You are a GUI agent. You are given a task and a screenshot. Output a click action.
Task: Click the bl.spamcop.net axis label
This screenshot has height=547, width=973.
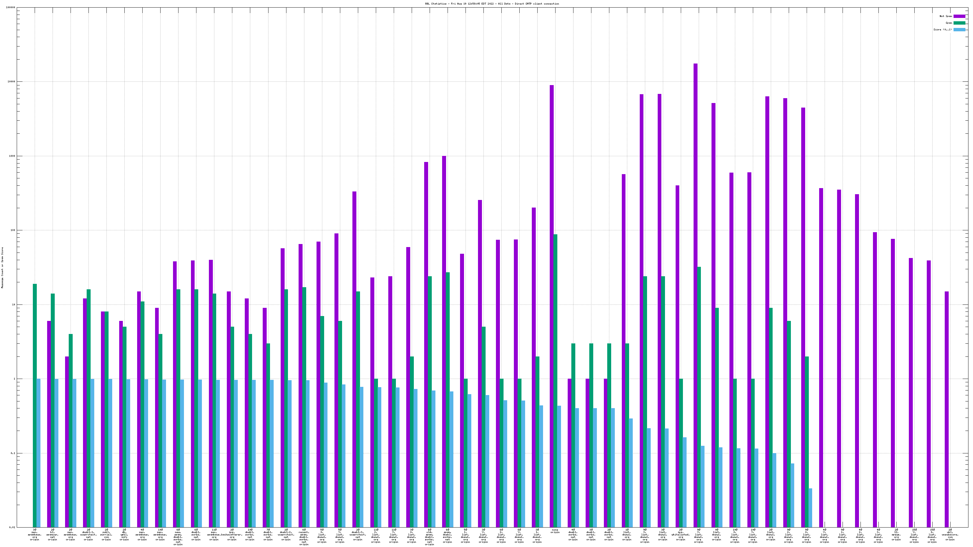53,535
